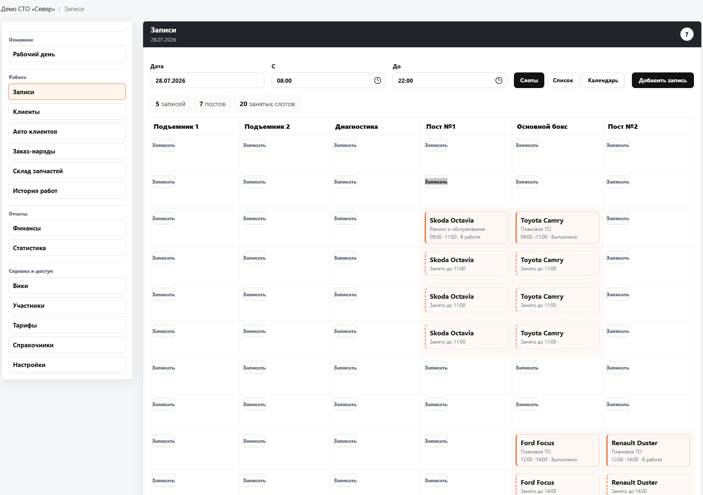
Task: Open Склад запчастей in the sidebar
Action: (x=67, y=171)
